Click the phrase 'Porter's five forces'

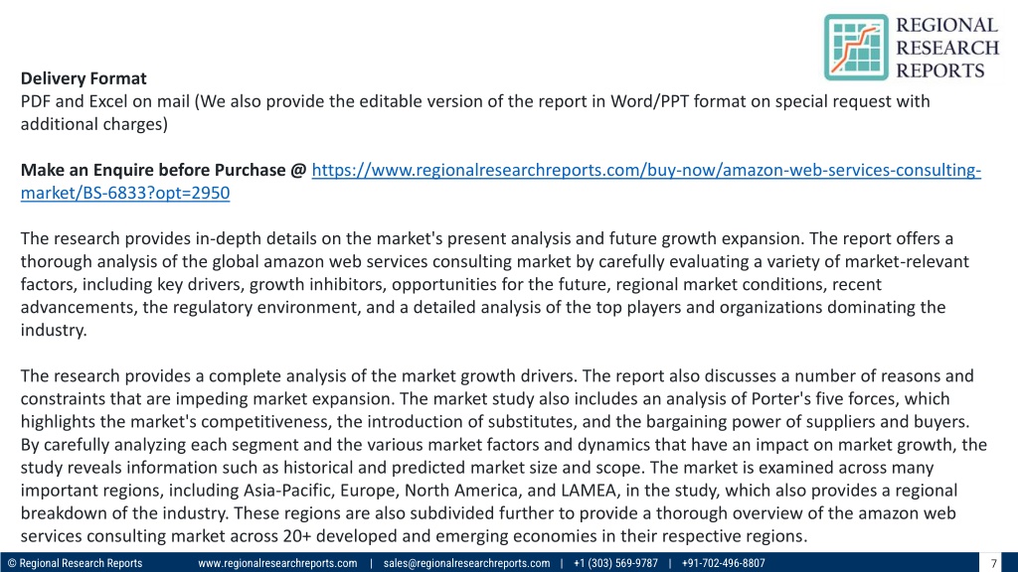point(824,399)
